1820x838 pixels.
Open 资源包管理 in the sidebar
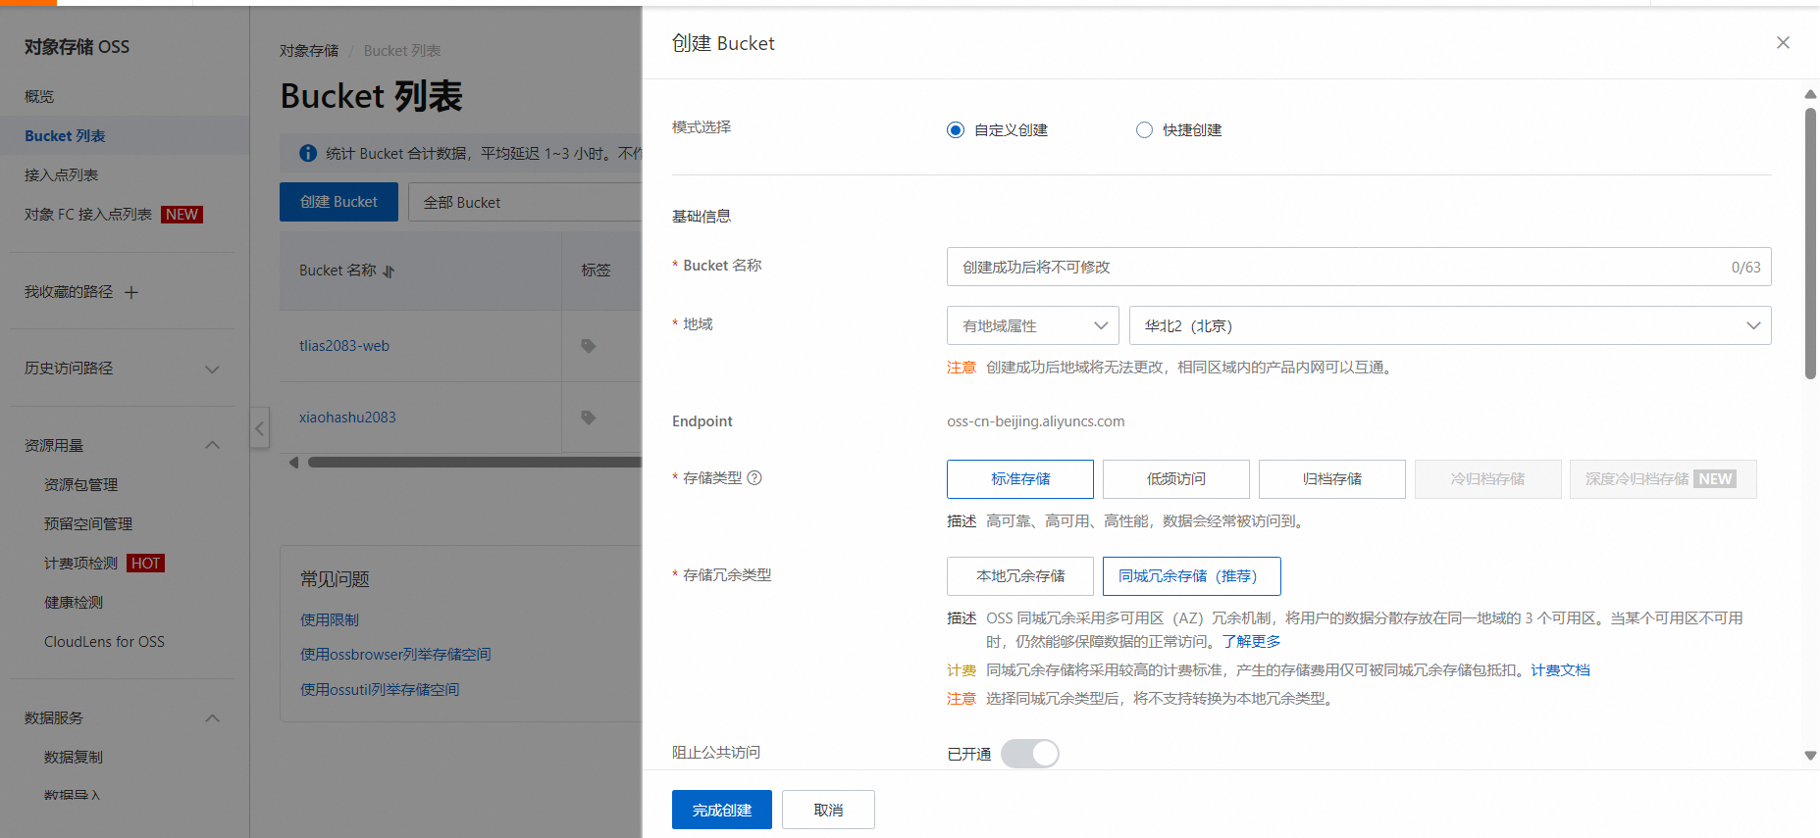click(x=80, y=485)
